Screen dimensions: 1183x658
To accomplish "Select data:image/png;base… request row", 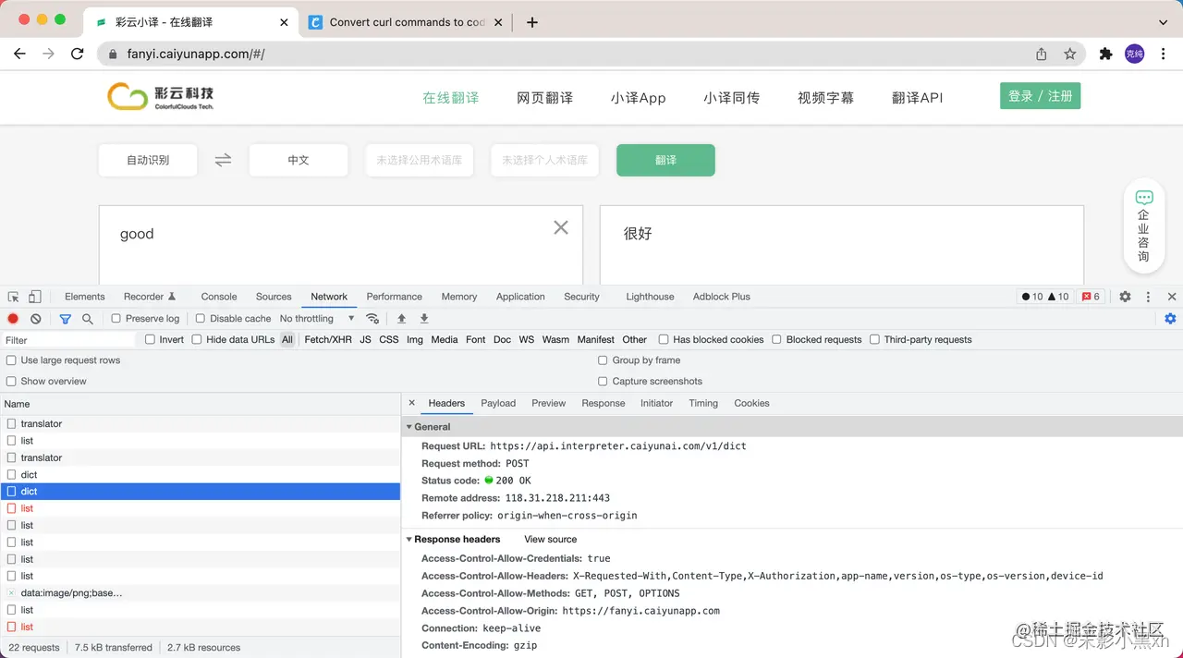I will pyautogui.click(x=200, y=593).
